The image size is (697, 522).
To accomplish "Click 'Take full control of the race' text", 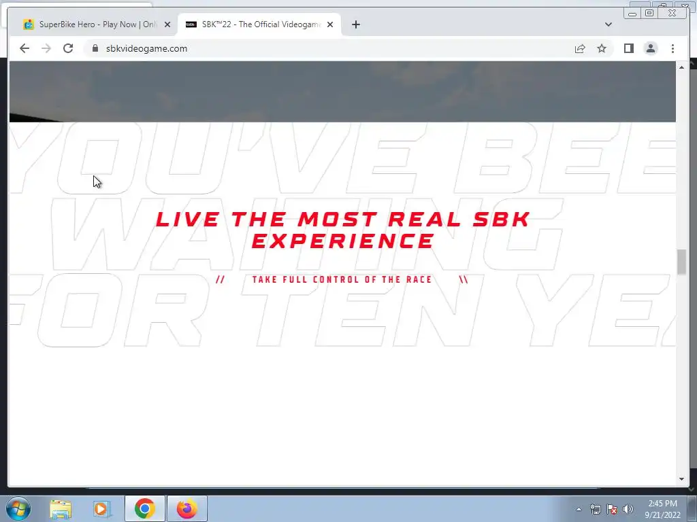I will [342, 279].
